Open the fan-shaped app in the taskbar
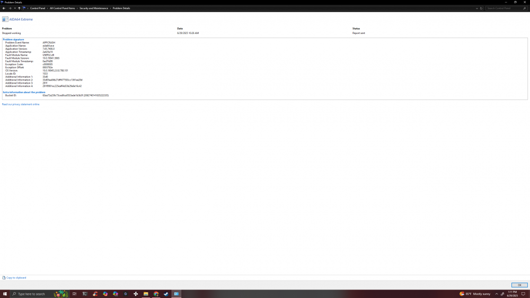Image resolution: width=530 pixels, height=298 pixels. [x=136, y=294]
